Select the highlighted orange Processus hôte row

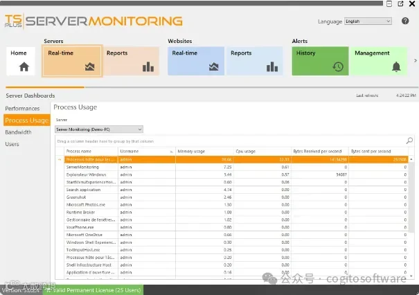click(x=236, y=159)
